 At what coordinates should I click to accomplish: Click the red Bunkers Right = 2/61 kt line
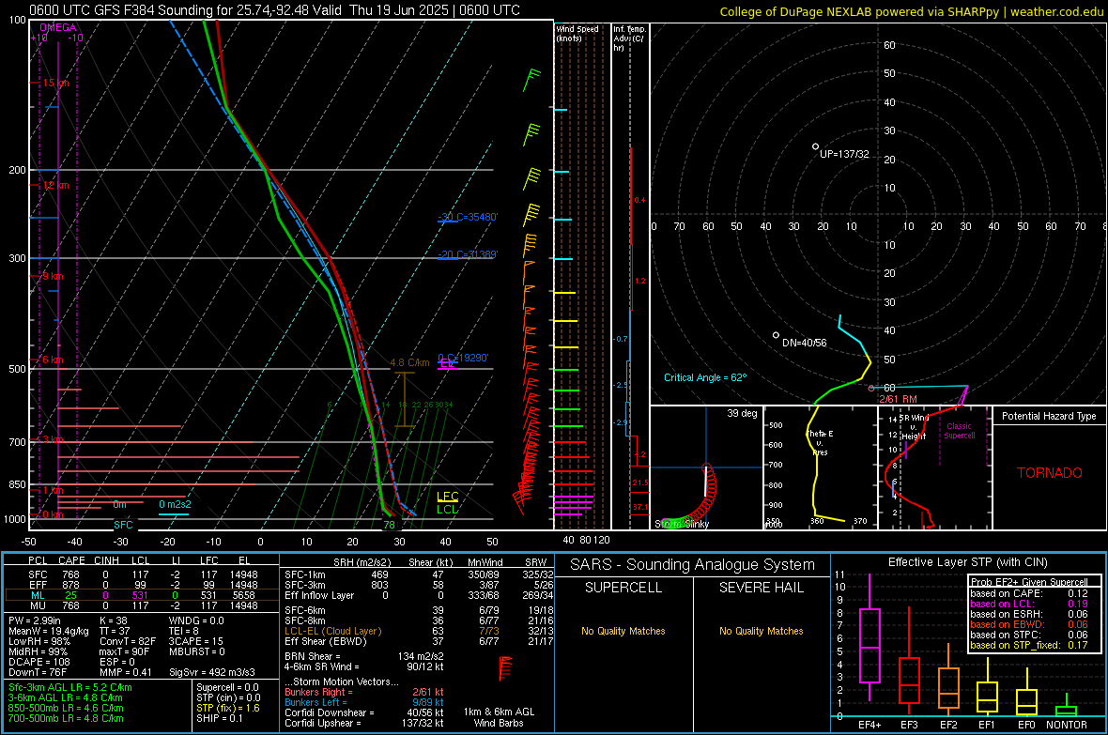click(364, 692)
